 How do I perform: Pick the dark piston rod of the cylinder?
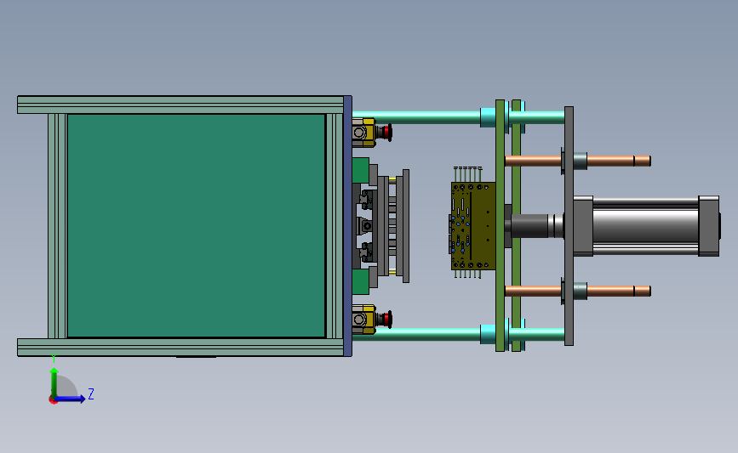529,226
